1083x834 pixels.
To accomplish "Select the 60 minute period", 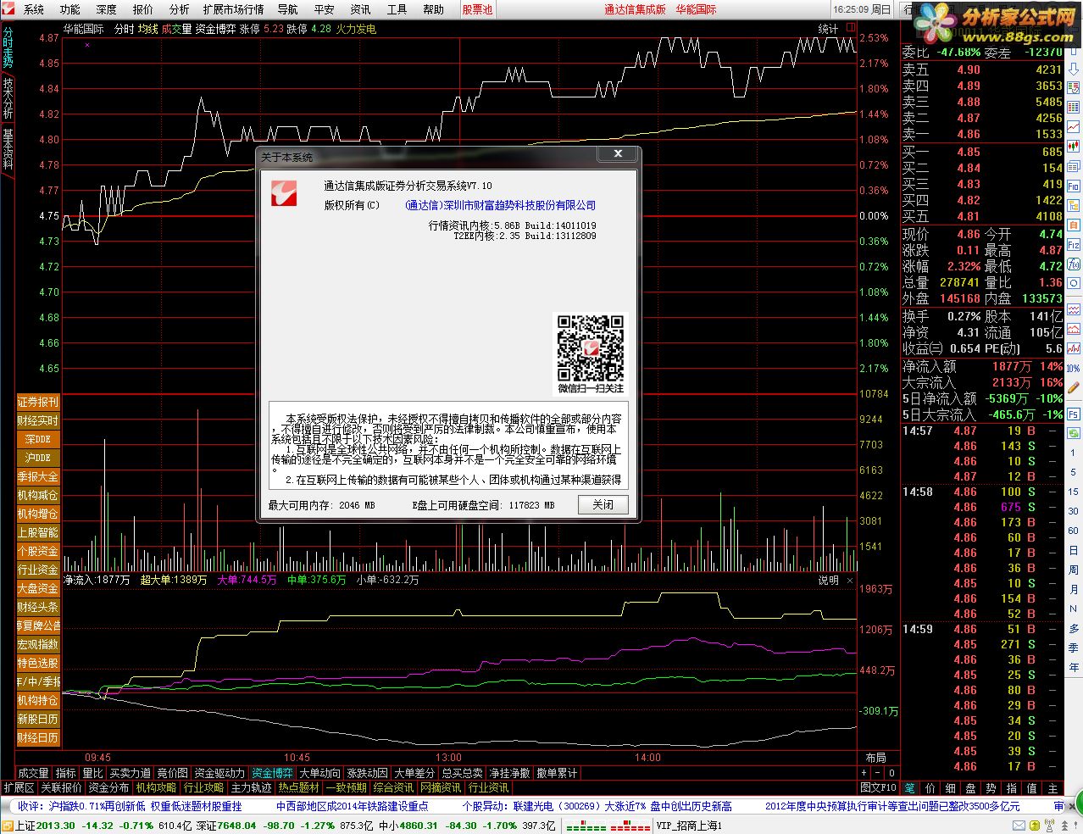I will point(1073,531).
